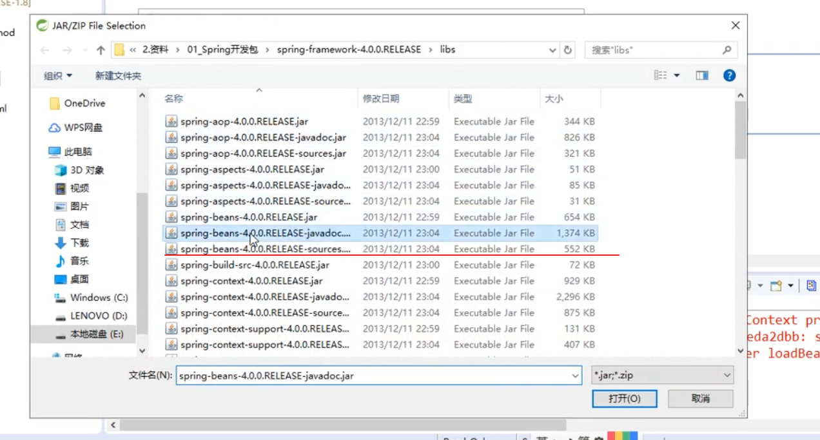Click the 取消 button
The height and width of the screenshot is (440, 820).
click(x=701, y=399)
